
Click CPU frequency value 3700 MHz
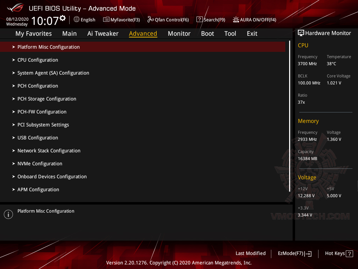pos(307,64)
